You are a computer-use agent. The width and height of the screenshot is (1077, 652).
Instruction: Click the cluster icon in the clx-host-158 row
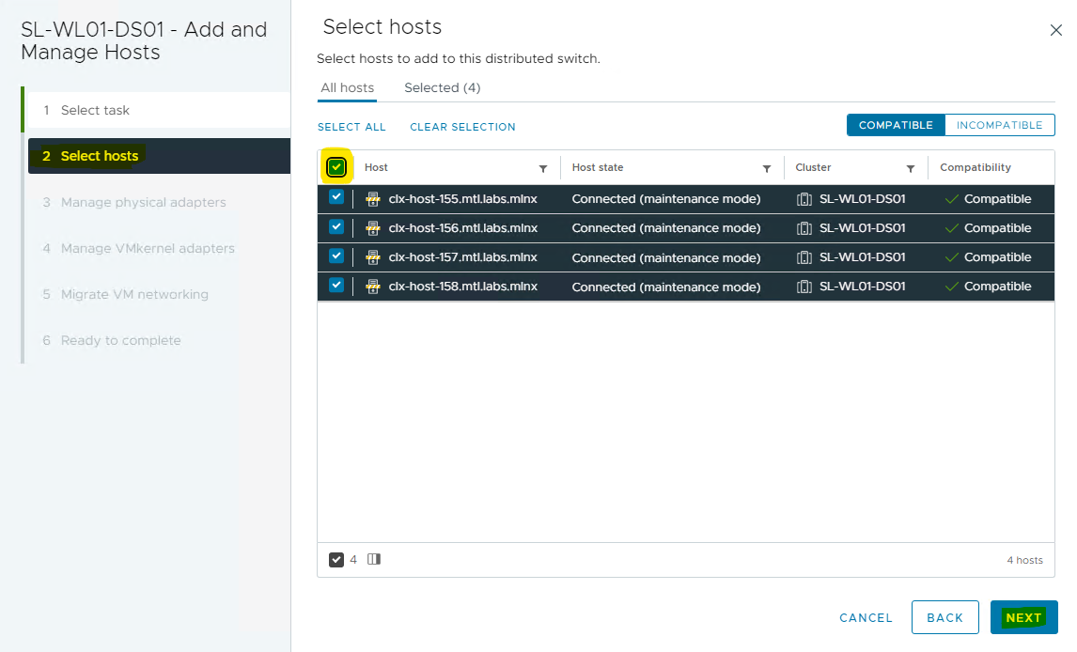[x=804, y=287]
